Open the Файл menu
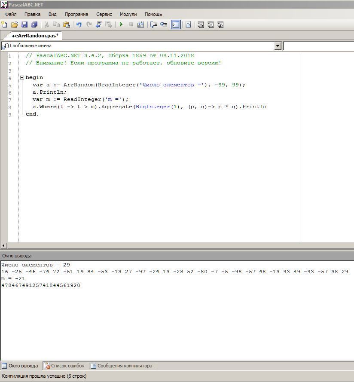 pos(11,14)
